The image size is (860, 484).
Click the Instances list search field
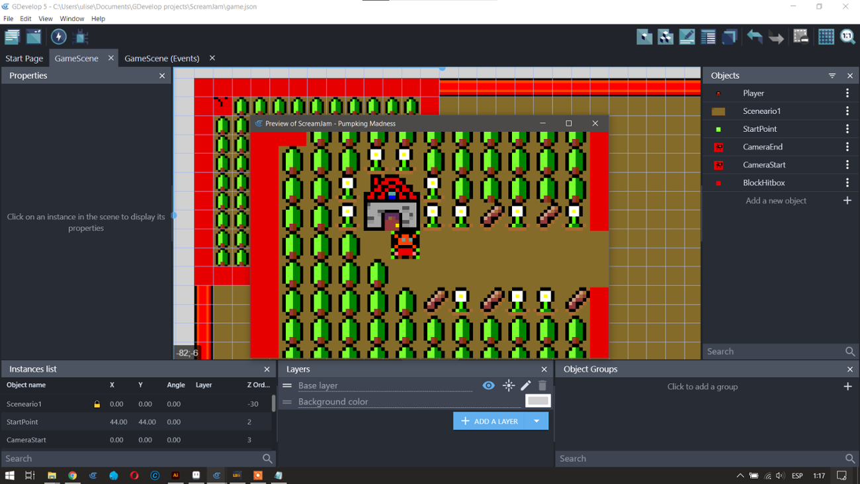click(x=132, y=458)
